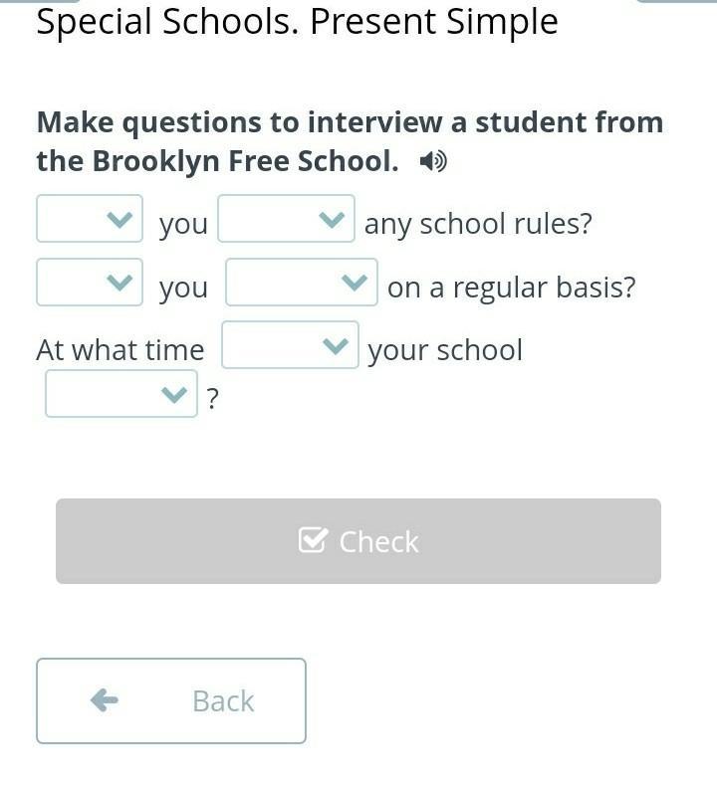Play the audio using the speaker icon
Screen dimensions: 717x785
tap(433, 162)
